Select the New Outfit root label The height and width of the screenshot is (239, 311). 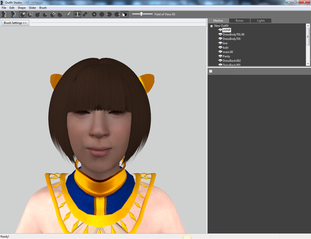pos(221,26)
